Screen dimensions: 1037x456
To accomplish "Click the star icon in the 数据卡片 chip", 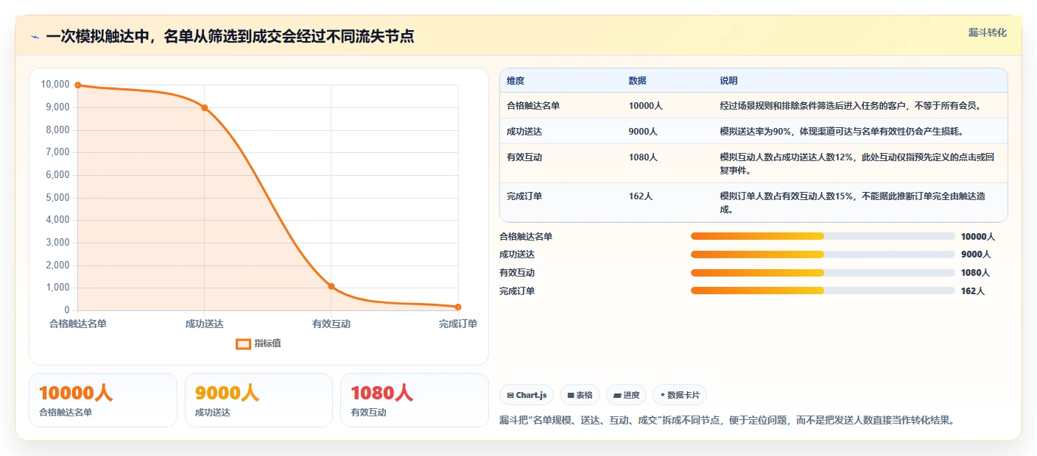I will (663, 395).
